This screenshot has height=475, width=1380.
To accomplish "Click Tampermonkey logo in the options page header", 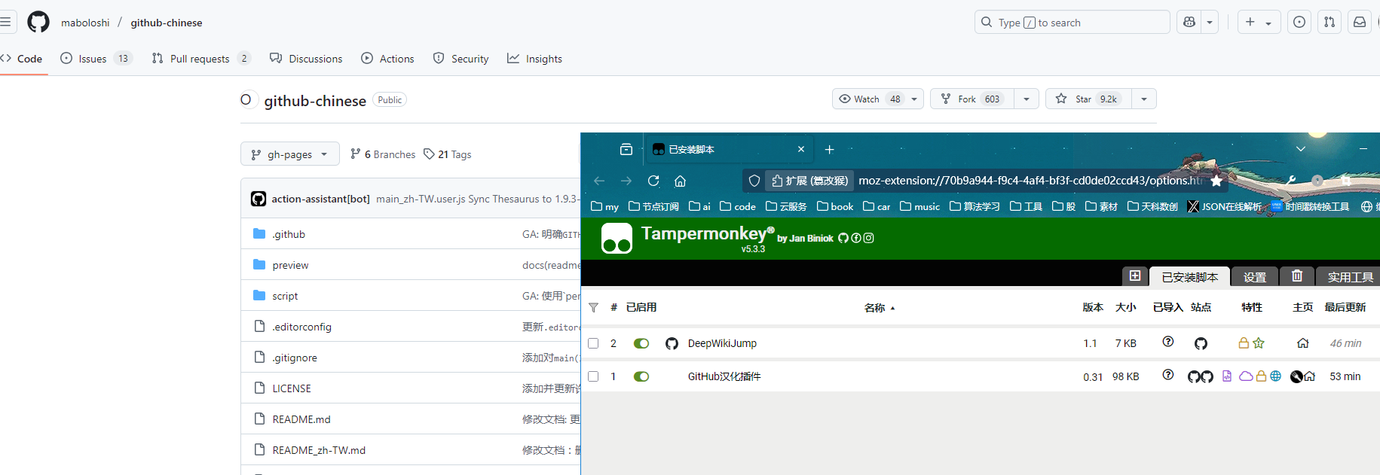I will coord(617,239).
